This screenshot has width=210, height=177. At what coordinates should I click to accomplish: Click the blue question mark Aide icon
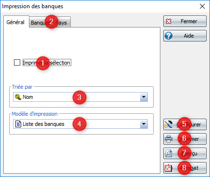tap(169, 36)
